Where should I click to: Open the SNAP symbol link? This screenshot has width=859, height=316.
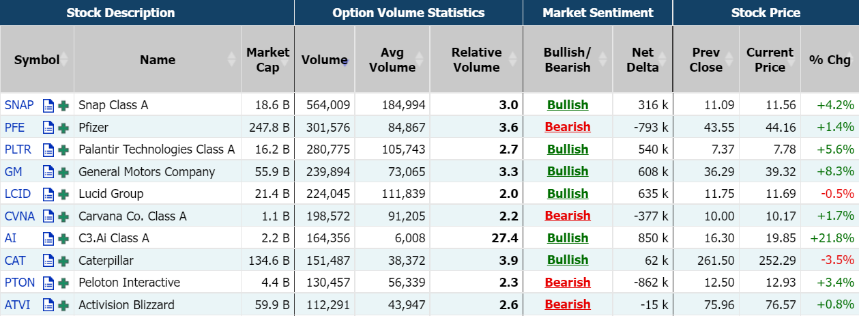[19, 105]
